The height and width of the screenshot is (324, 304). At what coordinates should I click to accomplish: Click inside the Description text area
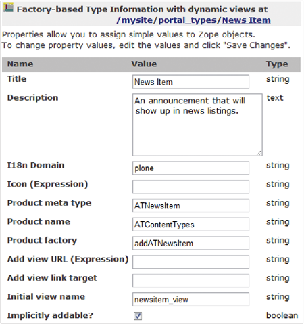pos(197,124)
